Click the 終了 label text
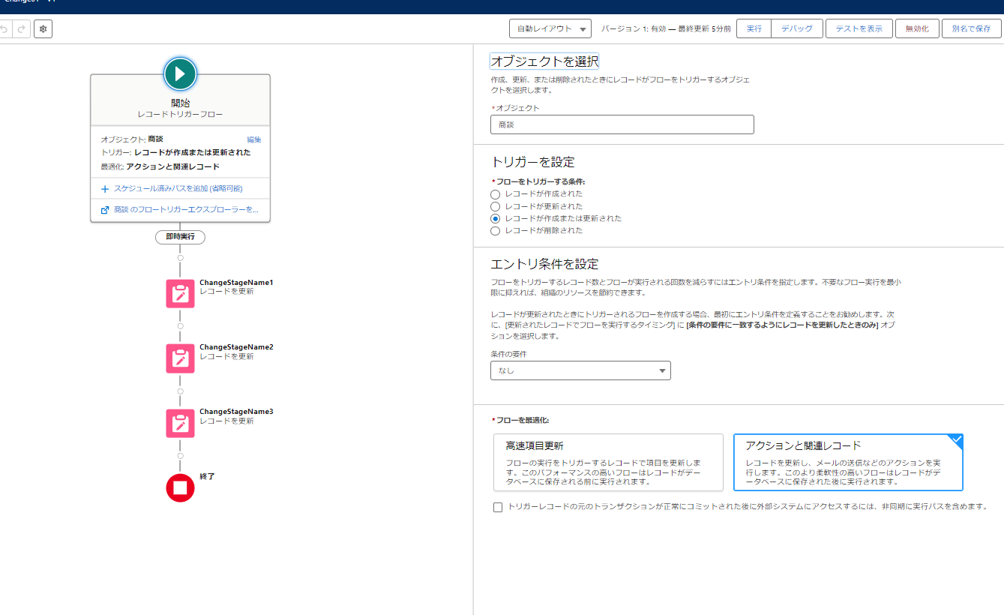The width and height of the screenshot is (1004, 615). point(208,476)
